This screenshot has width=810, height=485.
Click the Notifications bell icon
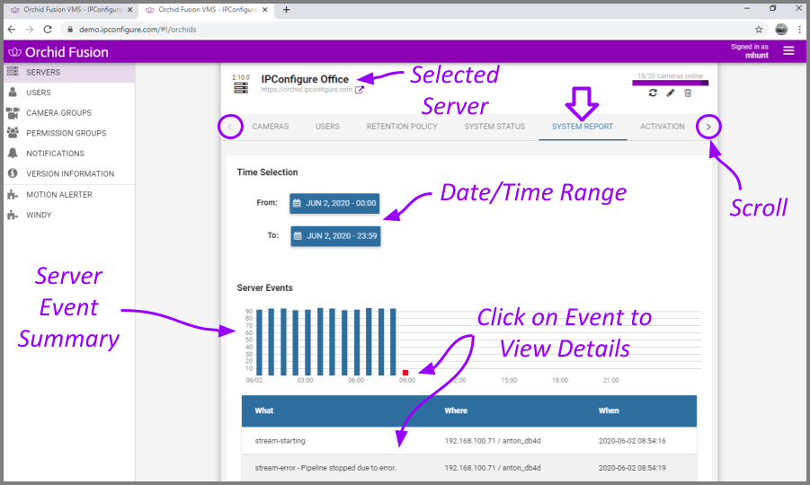tap(13, 153)
